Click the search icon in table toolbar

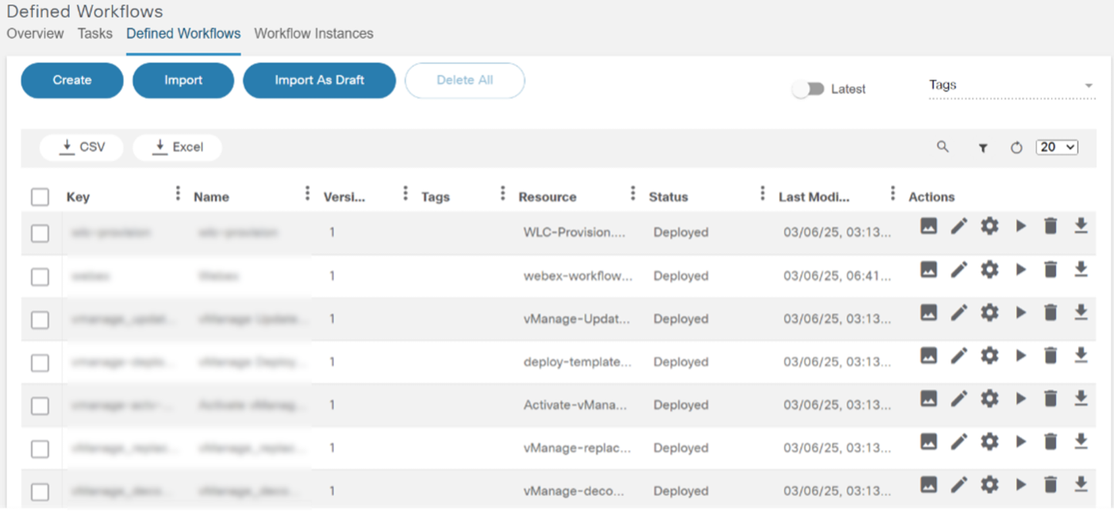pyautogui.click(x=943, y=147)
